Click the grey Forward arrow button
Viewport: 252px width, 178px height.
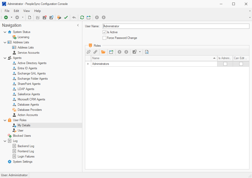pyautogui.click(x=17, y=17)
